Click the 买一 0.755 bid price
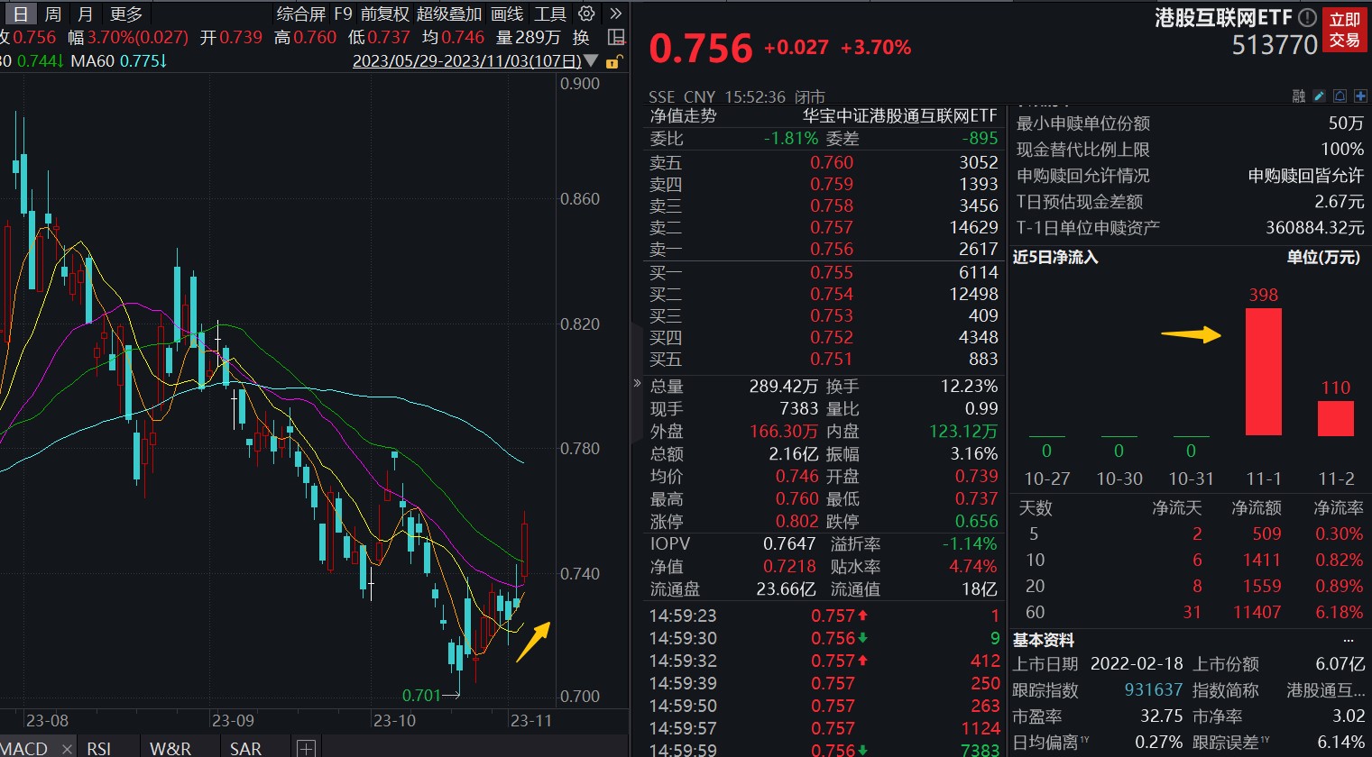 pos(831,272)
